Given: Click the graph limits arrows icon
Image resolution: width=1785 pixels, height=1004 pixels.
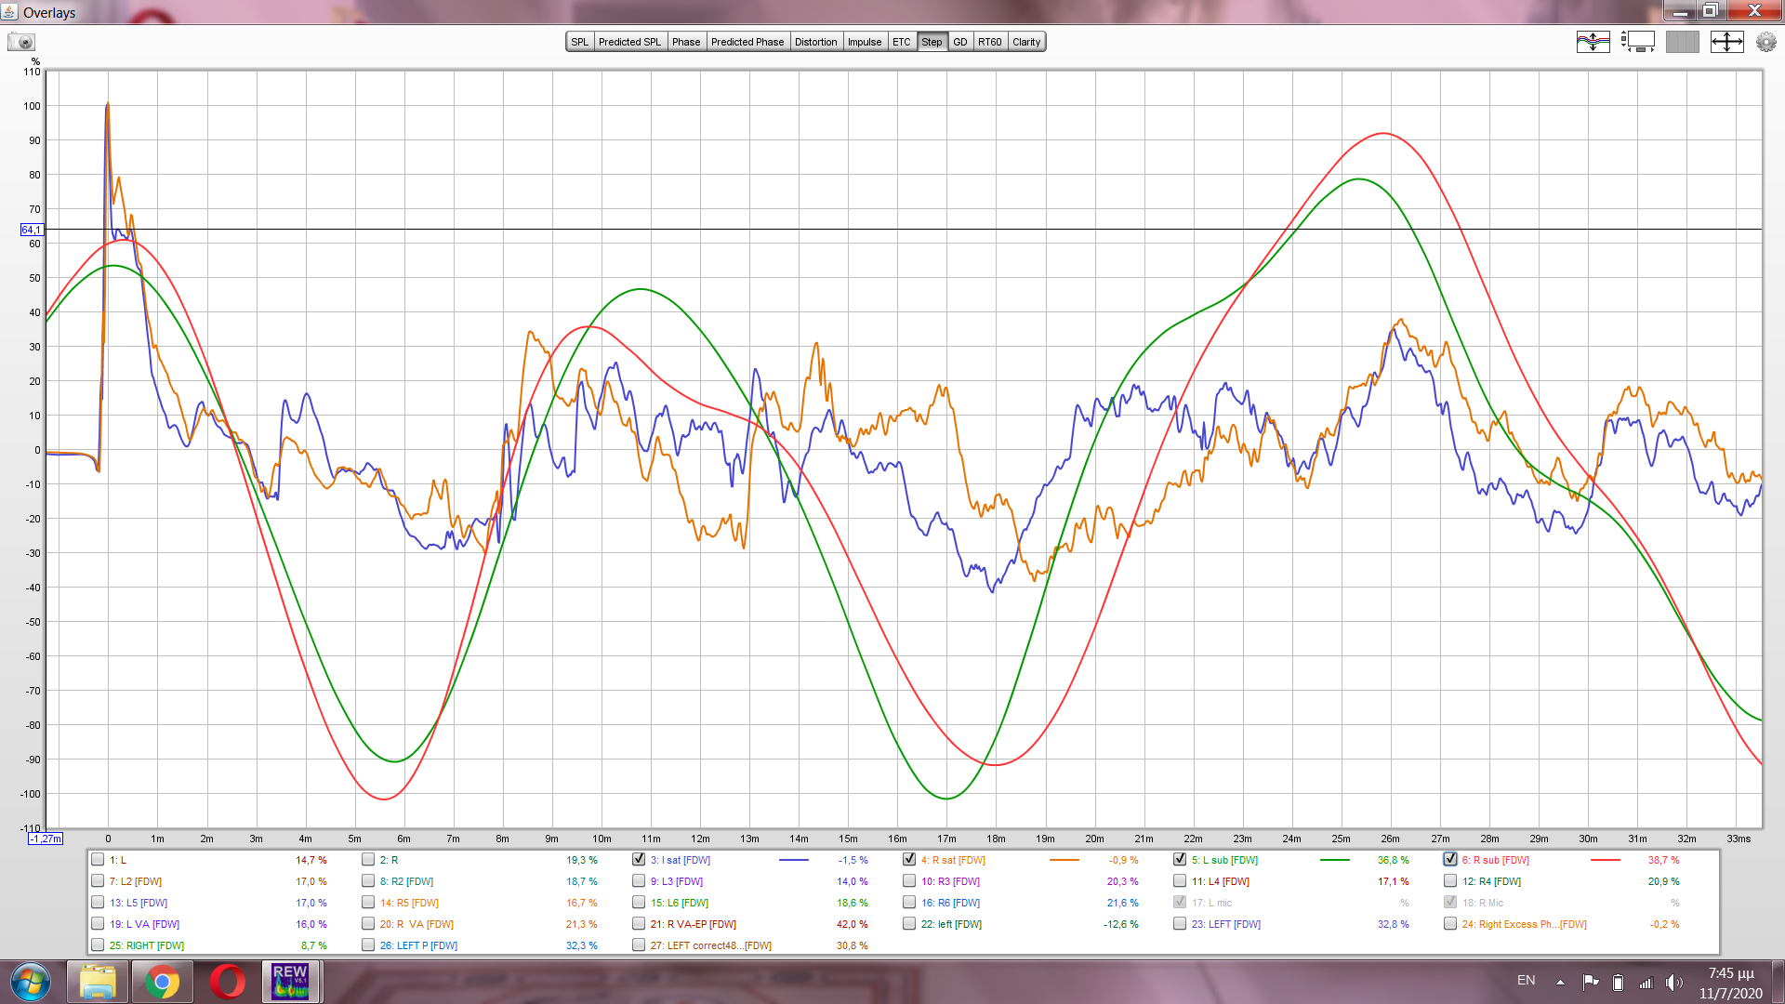Looking at the screenshot, I should pos(1726,42).
